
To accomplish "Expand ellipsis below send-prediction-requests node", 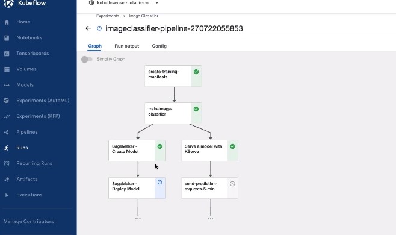I will 211,219.
